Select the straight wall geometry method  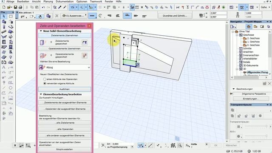point(92,16)
